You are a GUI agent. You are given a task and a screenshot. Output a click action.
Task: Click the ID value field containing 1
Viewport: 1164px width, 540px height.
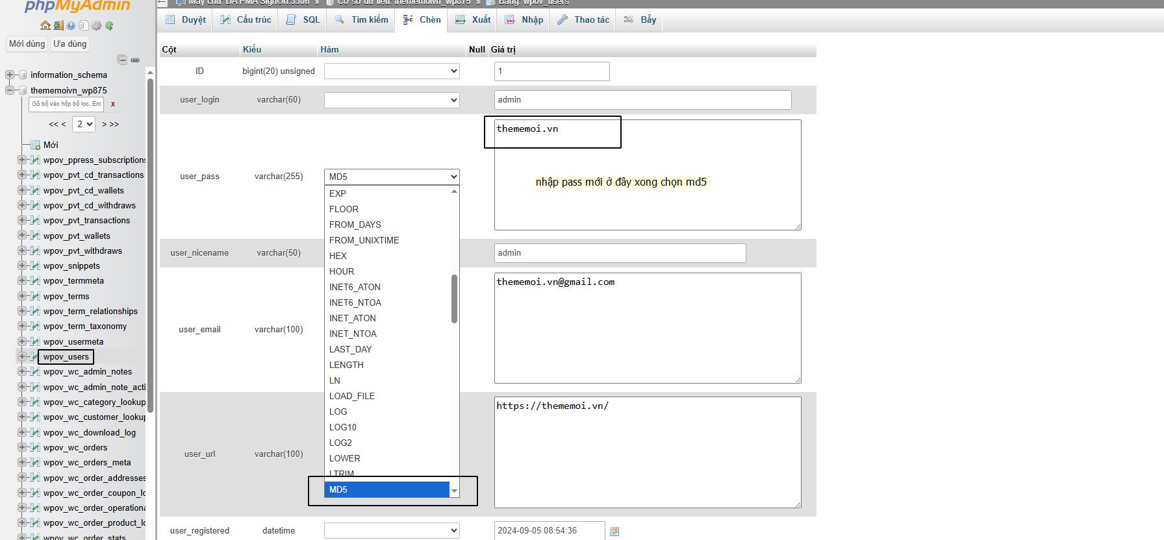(x=551, y=71)
